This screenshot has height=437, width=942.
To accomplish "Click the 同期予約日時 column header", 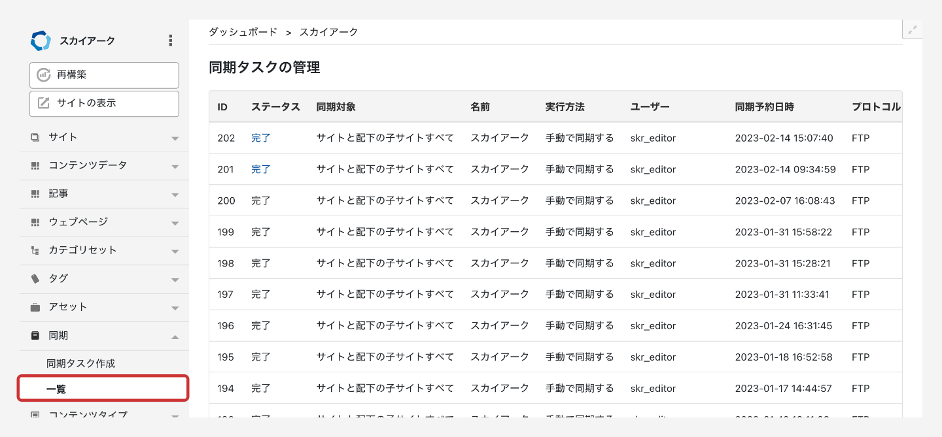I will (x=764, y=106).
